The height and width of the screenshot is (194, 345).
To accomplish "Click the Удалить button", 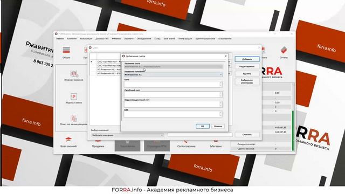I will coord(247,74).
